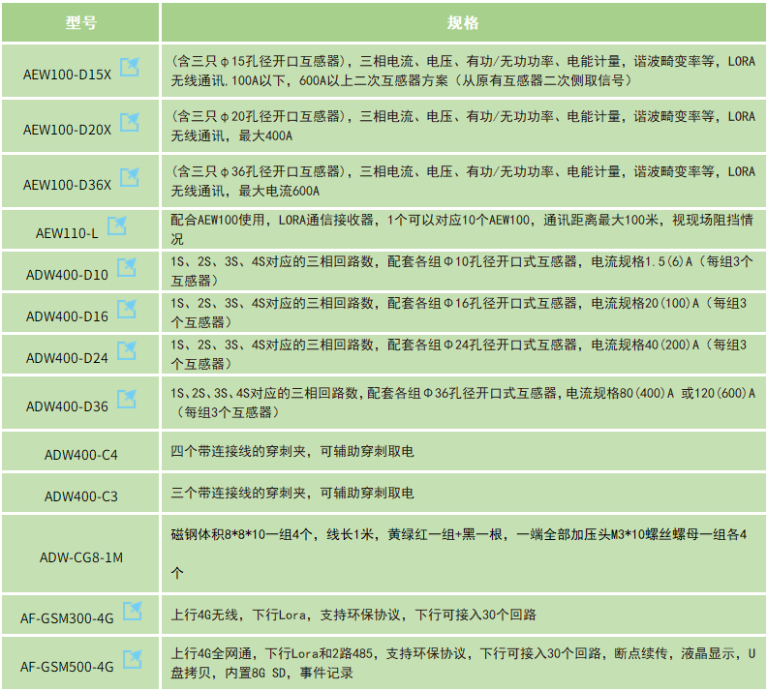Click the image icon beside AEW100-D36X
Image resolution: width=767 pixels, height=691 pixels.
tap(129, 176)
